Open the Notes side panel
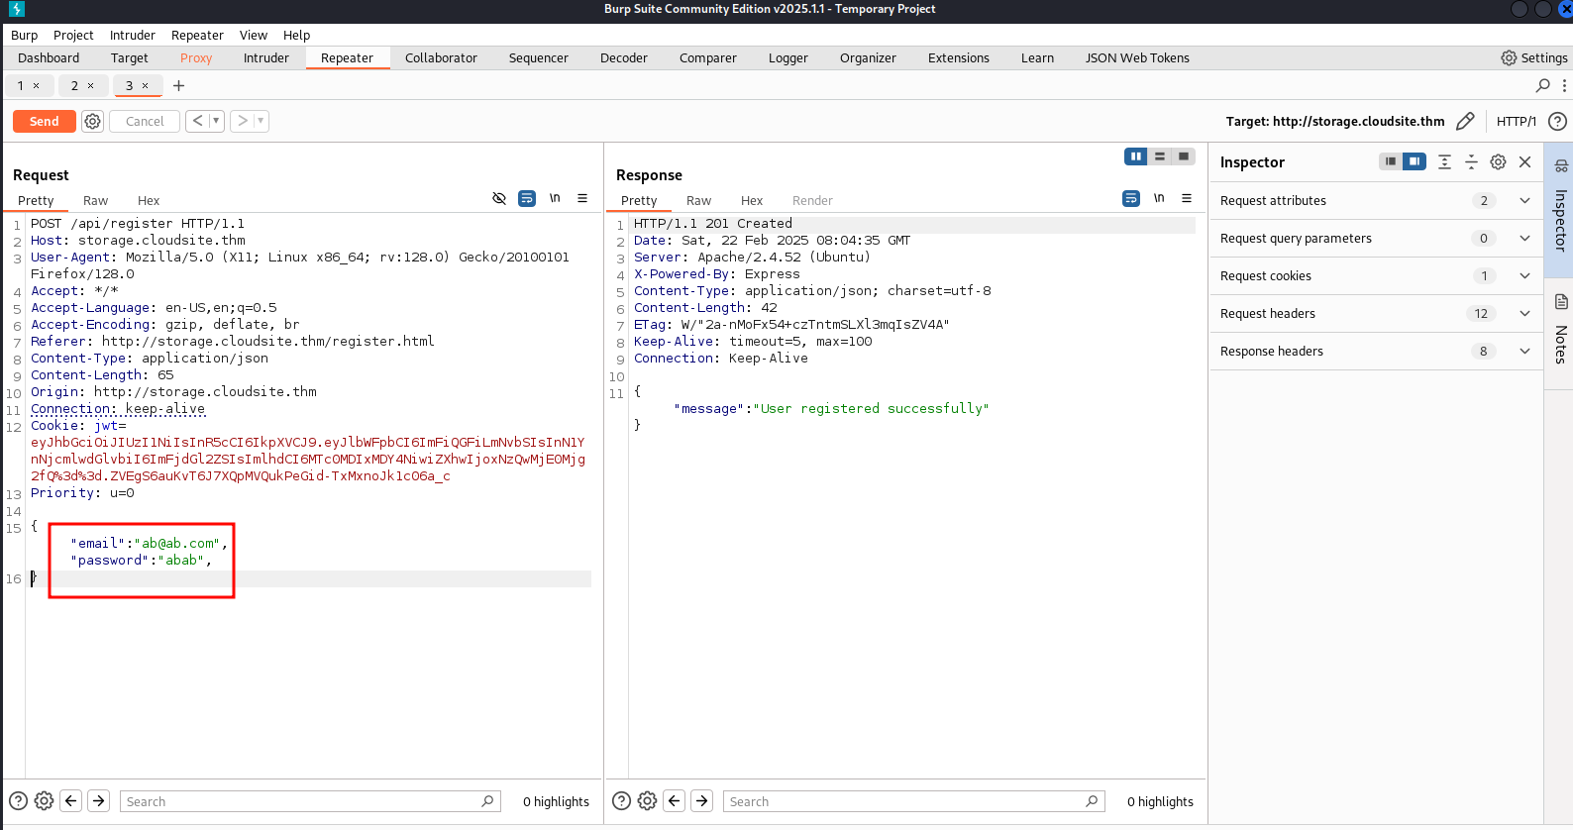Screen dimensions: 1573x830 pos(1560,332)
